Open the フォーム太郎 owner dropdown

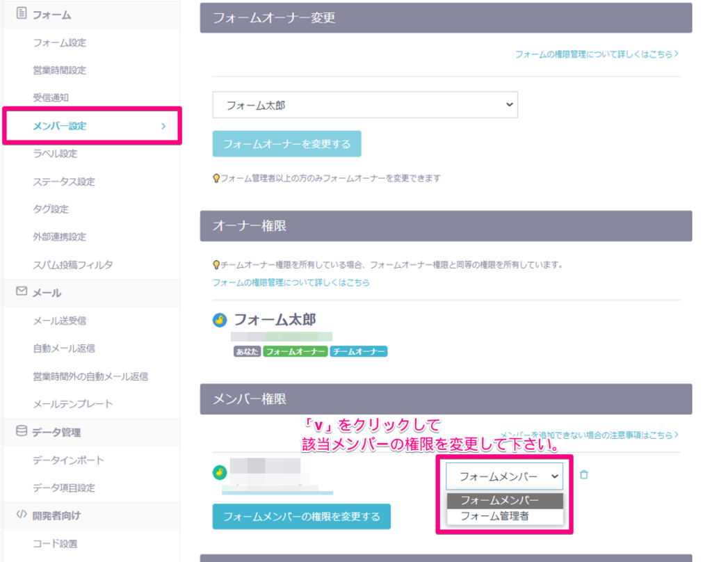pos(365,105)
